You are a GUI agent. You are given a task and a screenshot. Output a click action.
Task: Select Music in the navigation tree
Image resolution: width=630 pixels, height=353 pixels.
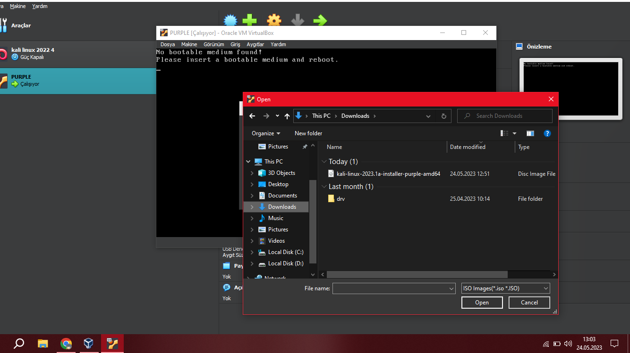pyautogui.click(x=276, y=218)
